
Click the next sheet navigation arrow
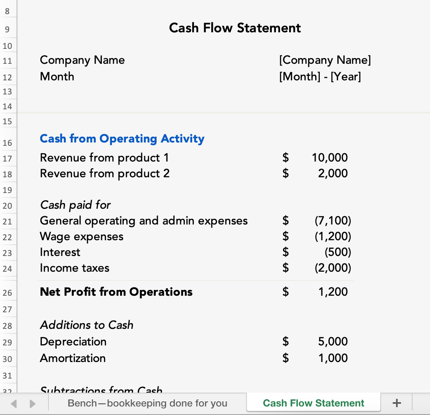click(32, 403)
